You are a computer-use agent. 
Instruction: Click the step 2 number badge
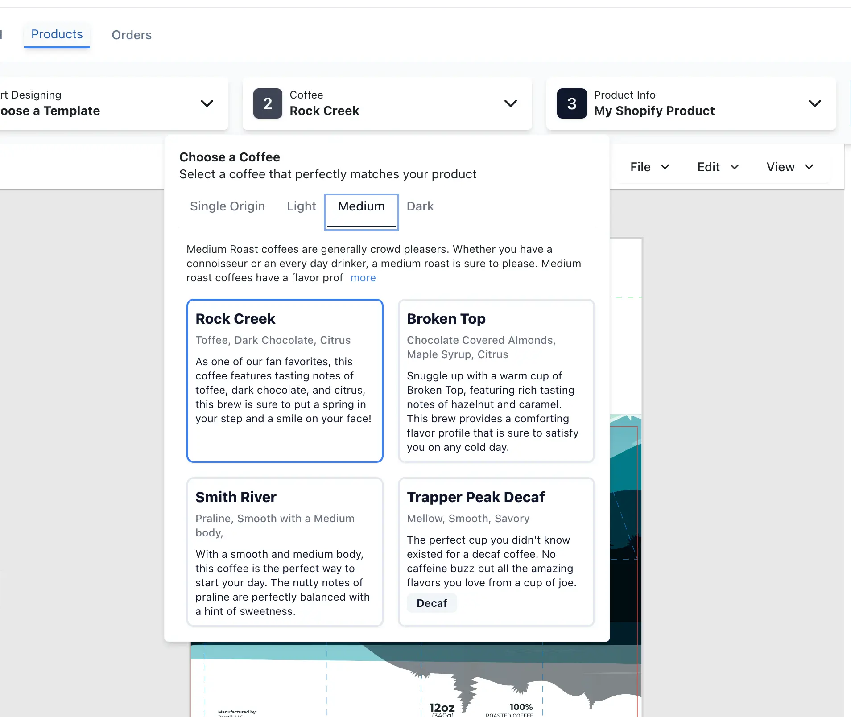(x=268, y=103)
